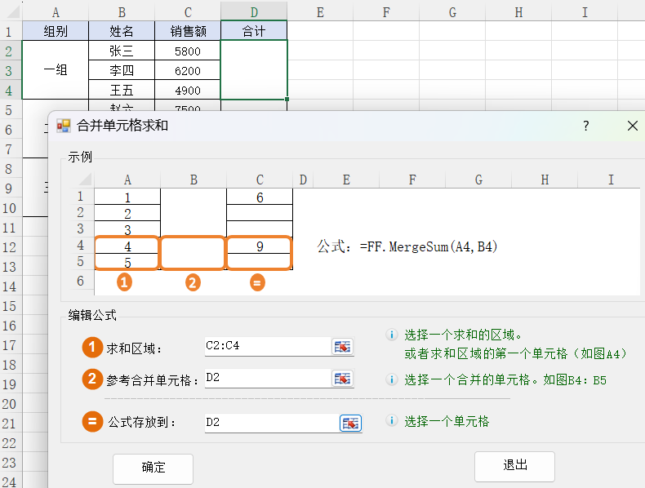Click info icon beside 选择一个单元格
645x488 pixels.
[391, 422]
